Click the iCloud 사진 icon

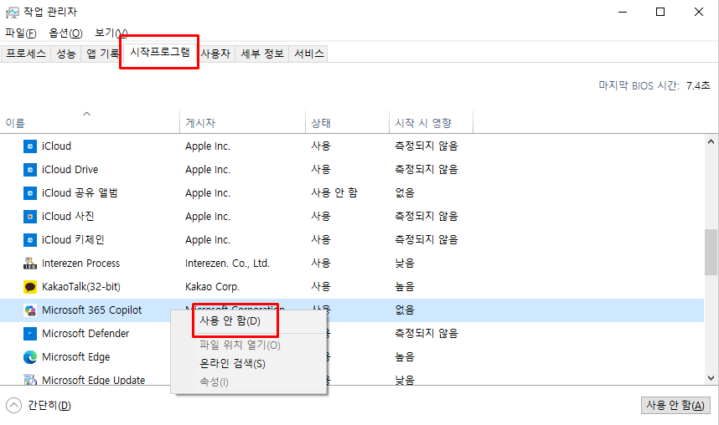(x=30, y=216)
